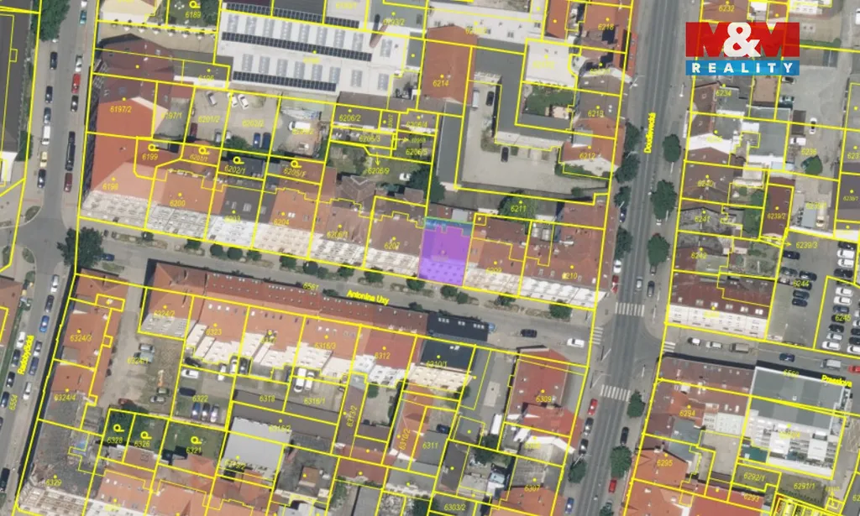Image resolution: width=860 pixels, height=516 pixels.
Task: Select parcel 6294 on the map
Action: 687,413
